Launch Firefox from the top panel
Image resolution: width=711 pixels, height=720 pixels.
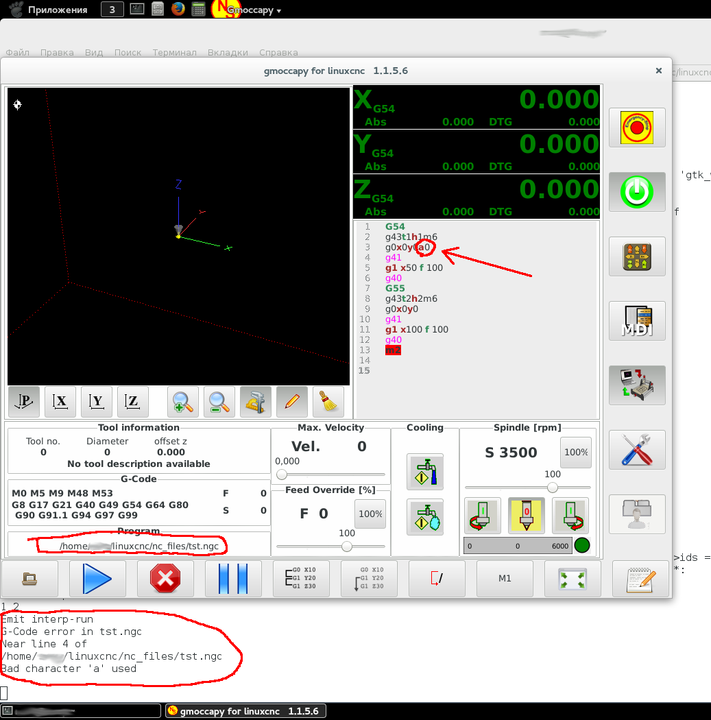pos(178,9)
